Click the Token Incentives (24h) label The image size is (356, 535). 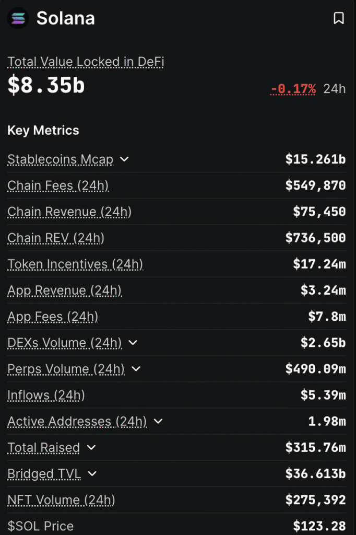(x=75, y=264)
